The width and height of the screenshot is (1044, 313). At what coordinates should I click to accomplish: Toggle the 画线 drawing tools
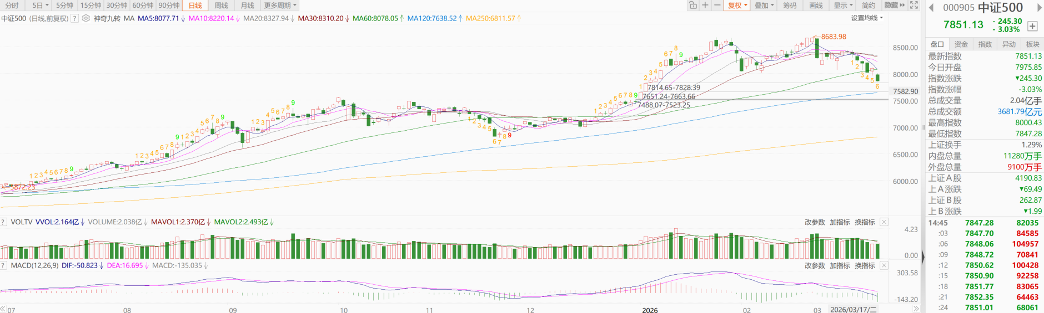point(816,6)
